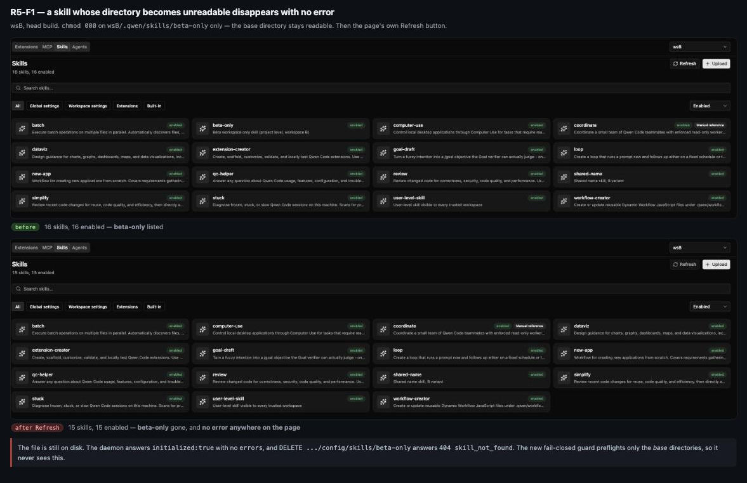Toggle Built-in filter in 16-skills panel
Viewport: 747px width, 483px height.
tap(154, 106)
